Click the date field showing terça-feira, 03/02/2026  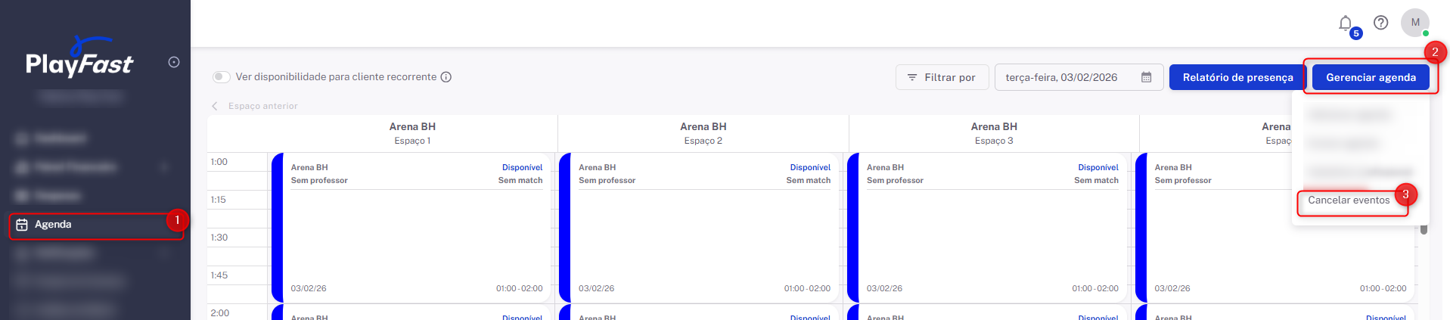click(x=1061, y=77)
